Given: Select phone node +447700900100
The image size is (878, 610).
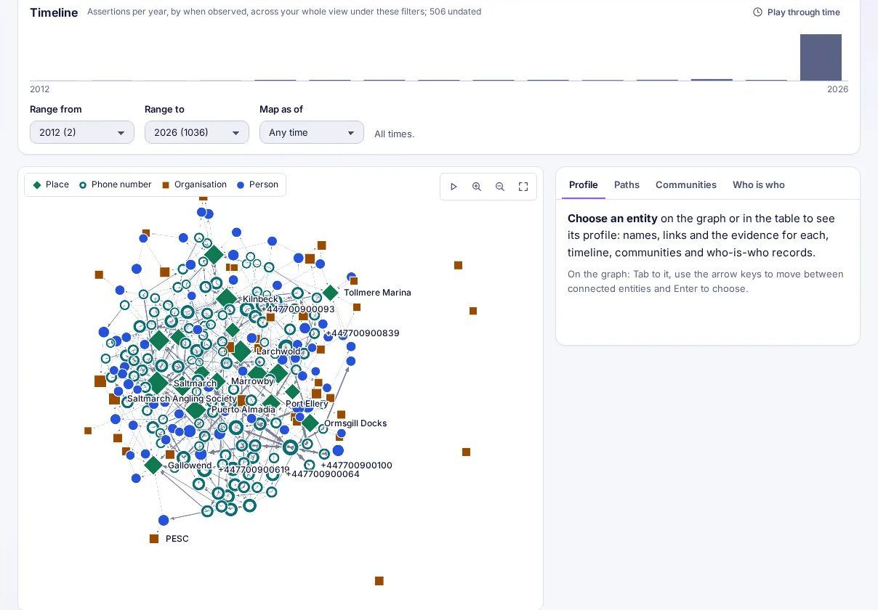Looking at the screenshot, I should (310, 465).
